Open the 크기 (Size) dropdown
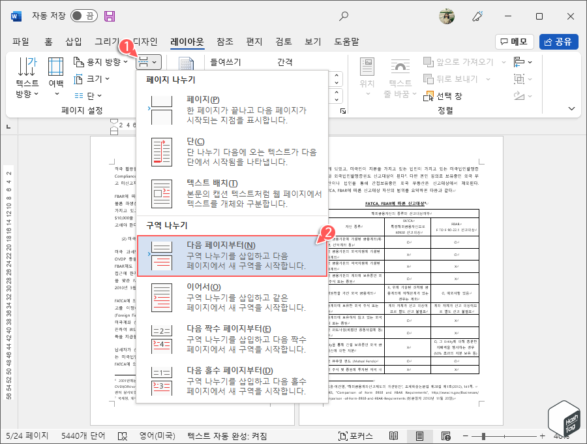 coord(93,78)
